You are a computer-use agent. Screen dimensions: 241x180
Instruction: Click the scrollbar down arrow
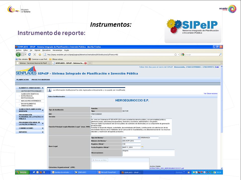pos(222,168)
